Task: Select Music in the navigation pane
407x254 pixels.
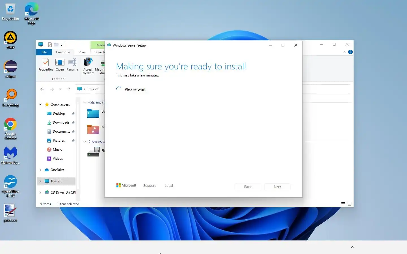Action: (x=57, y=150)
